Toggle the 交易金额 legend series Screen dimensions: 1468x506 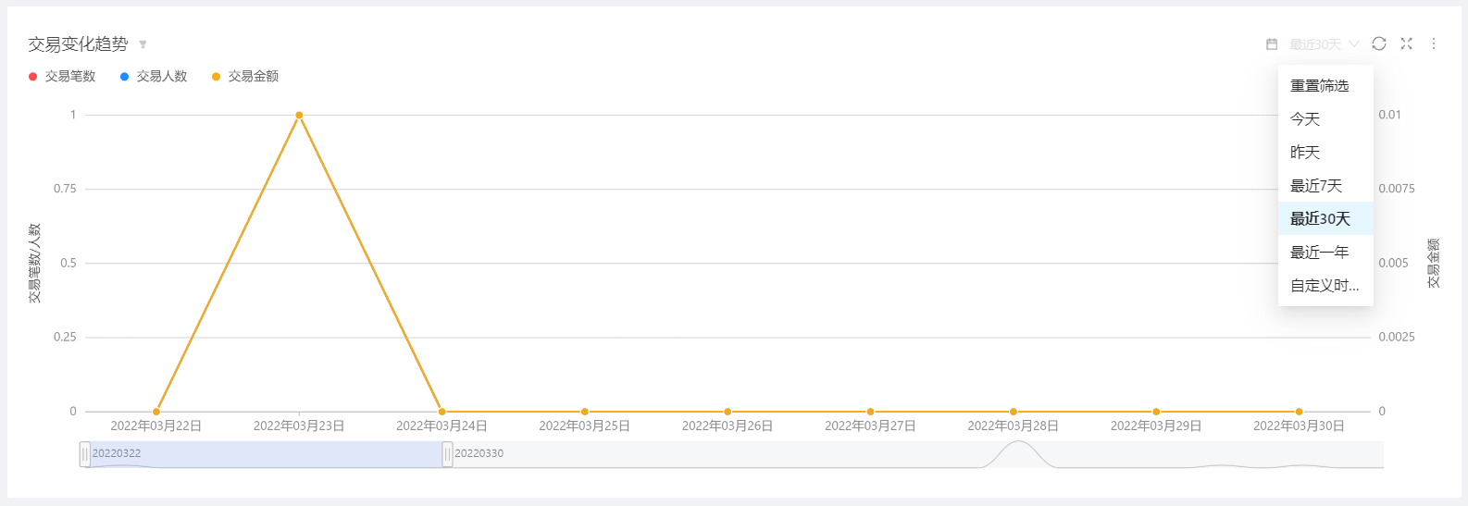245,77
